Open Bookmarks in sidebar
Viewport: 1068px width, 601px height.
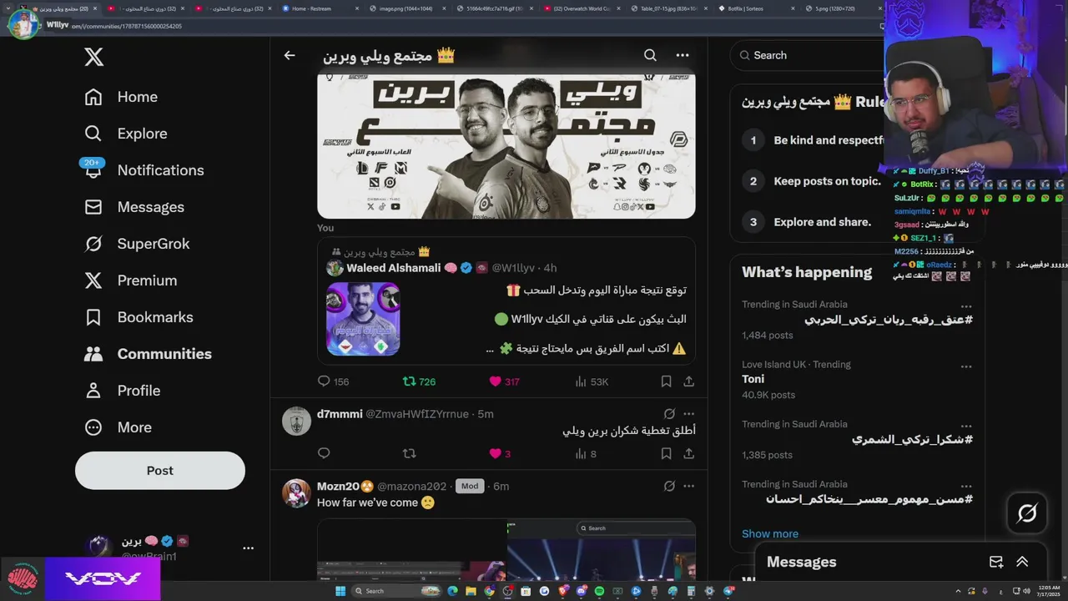tap(139, 317)
